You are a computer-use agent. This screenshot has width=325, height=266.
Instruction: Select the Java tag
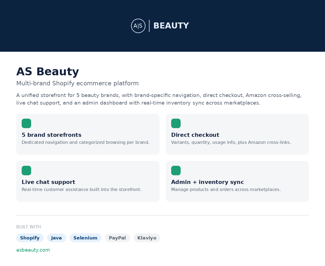[57, 238]
